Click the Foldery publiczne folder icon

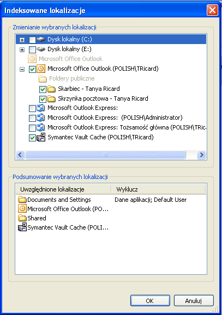(43, 79)
